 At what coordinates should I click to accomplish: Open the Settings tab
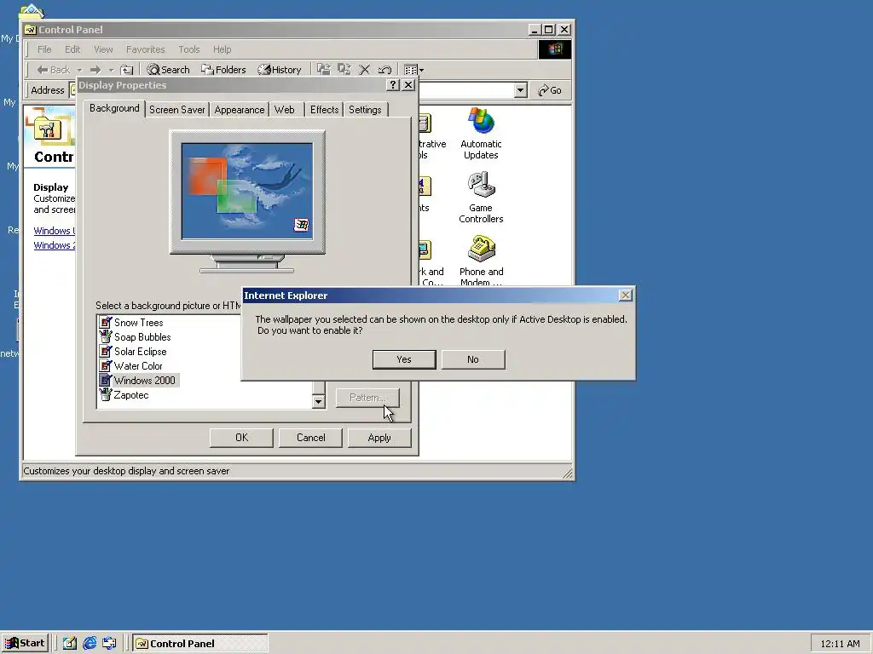(365, 110)
